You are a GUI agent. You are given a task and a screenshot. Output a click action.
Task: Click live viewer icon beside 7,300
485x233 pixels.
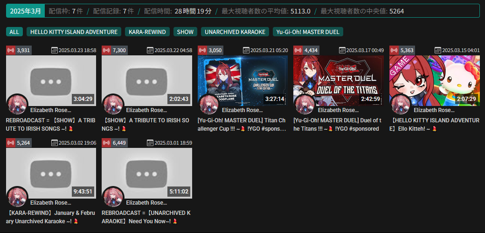[106, 50]
